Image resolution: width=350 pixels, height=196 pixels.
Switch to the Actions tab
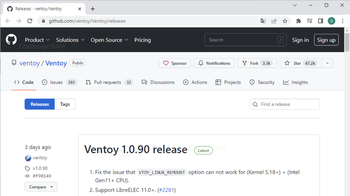click(195, 82)
